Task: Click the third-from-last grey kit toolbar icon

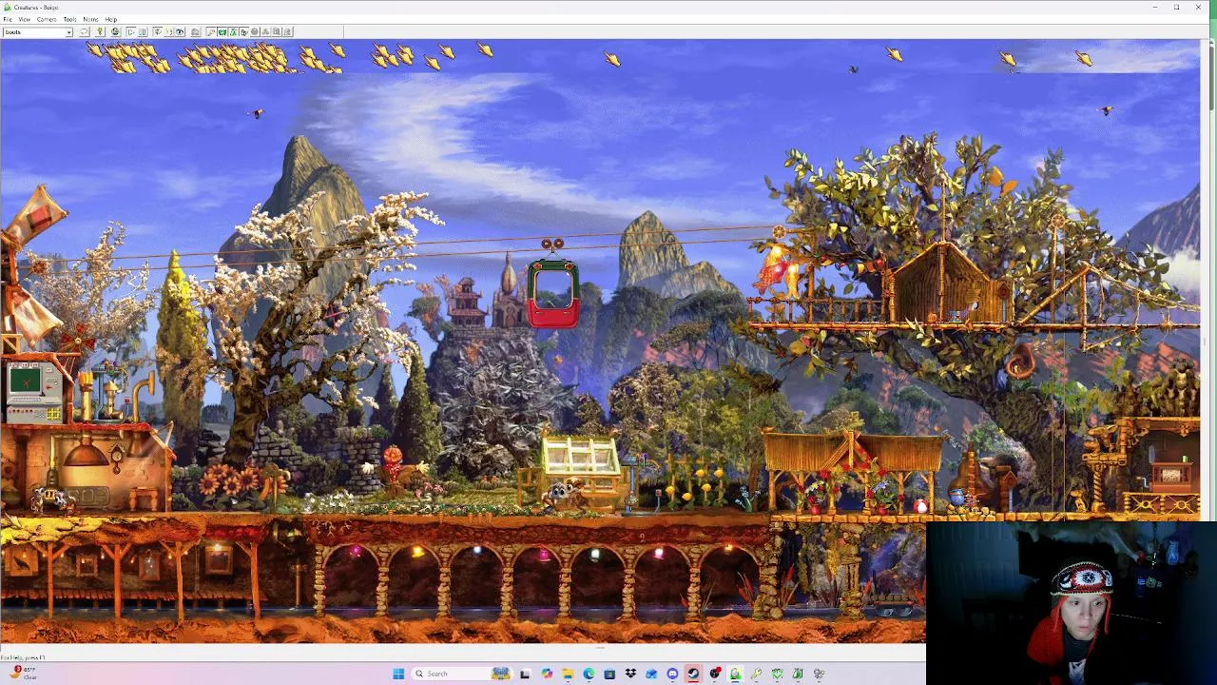Action: click(265, 32)
